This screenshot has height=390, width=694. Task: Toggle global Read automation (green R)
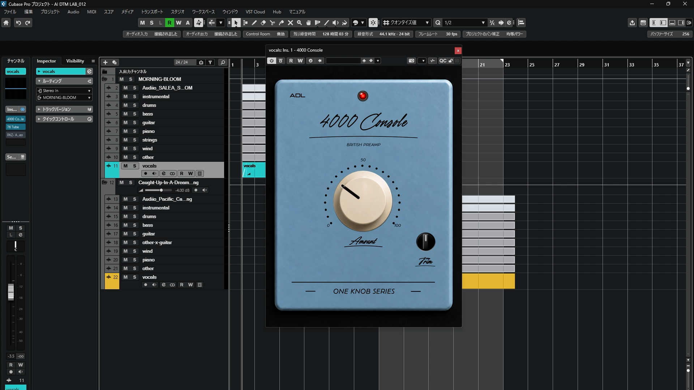click(169, 23)
